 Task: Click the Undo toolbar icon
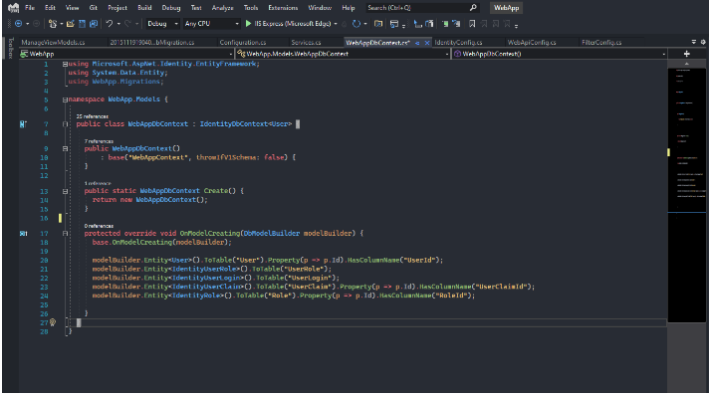[110, 24]
